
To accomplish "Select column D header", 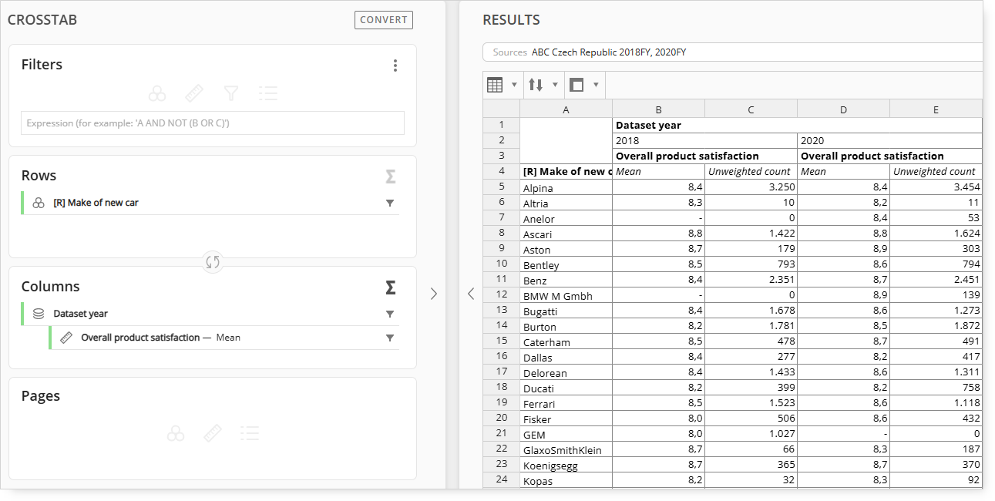I will point(844,109).
